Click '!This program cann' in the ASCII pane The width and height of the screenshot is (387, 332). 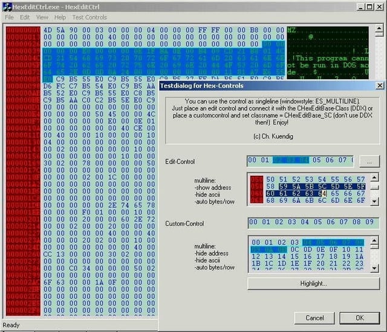331,58
